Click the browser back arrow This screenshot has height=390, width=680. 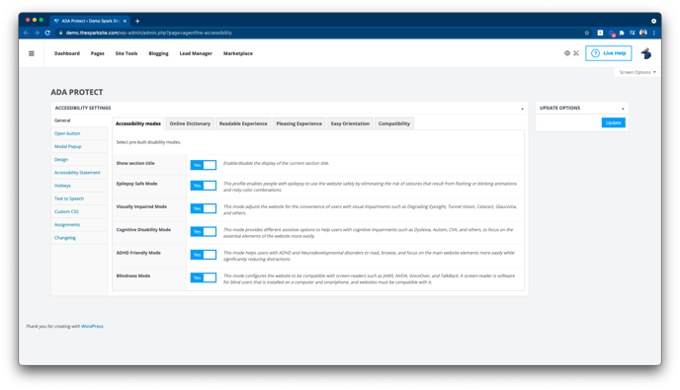pos(26,33)
